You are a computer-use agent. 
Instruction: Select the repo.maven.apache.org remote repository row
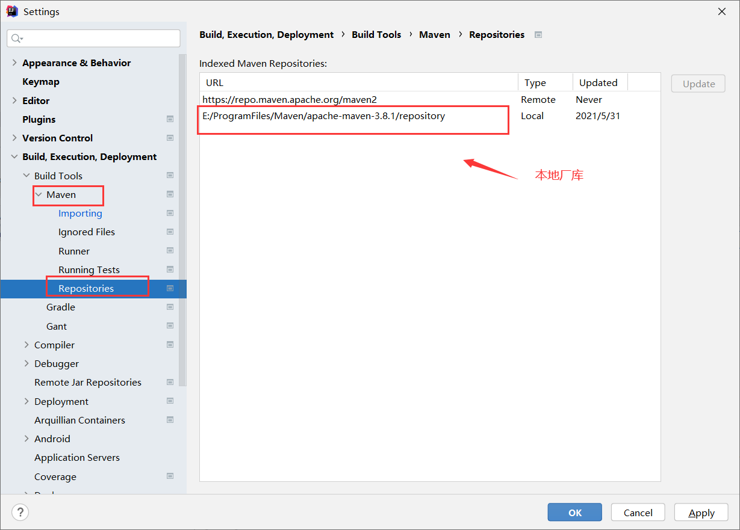430,99
